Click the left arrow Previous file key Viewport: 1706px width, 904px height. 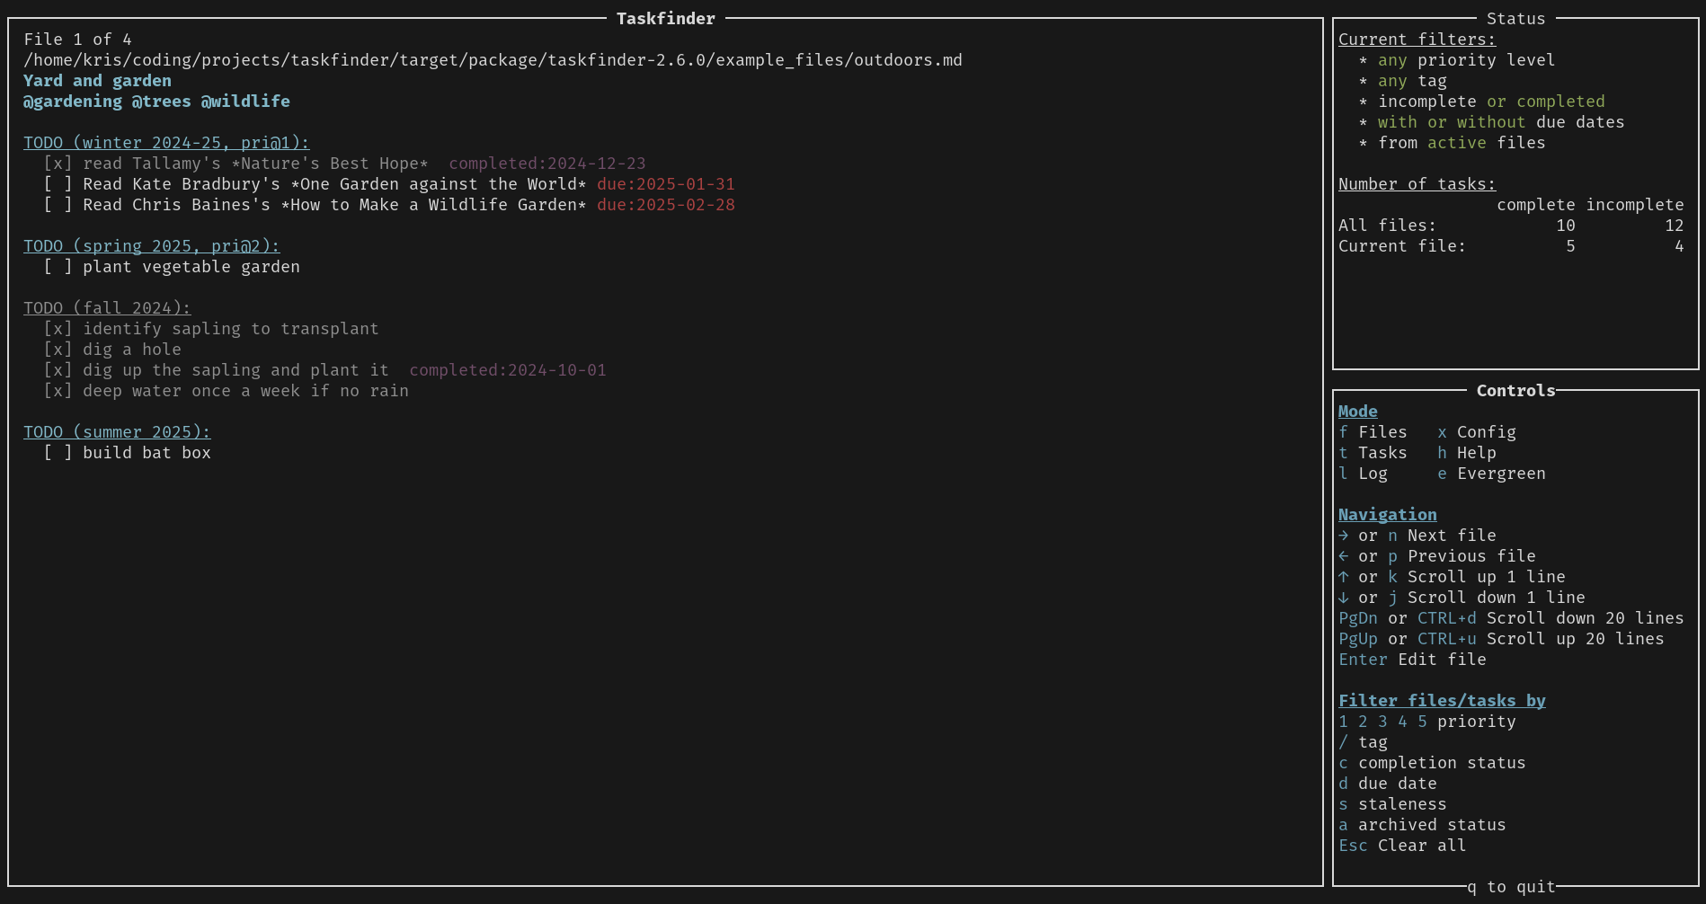[1343, 556]
